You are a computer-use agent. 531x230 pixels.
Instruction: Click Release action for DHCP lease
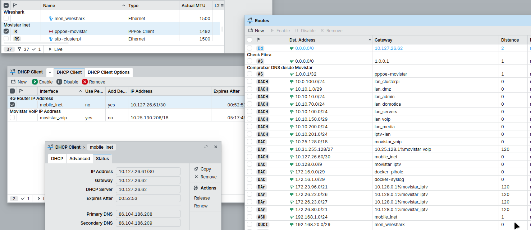click(x=202, y=198)
